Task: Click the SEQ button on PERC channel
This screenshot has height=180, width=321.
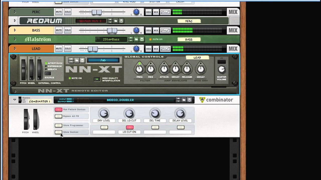Action: pyautogui.click(x=148, y=12)
